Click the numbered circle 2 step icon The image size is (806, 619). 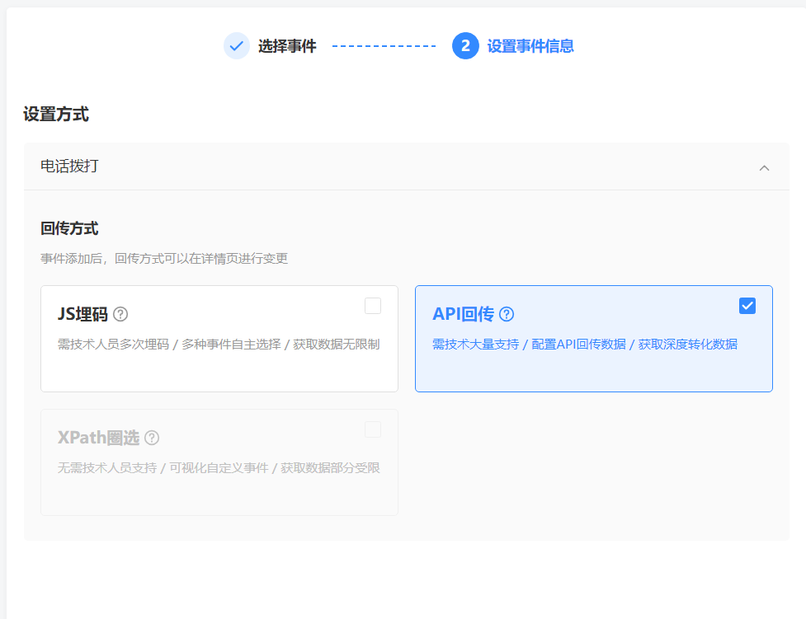point(465,46)
